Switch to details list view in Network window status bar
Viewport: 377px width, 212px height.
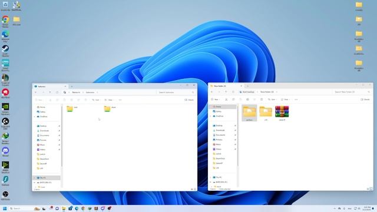(x=192, y=190)
